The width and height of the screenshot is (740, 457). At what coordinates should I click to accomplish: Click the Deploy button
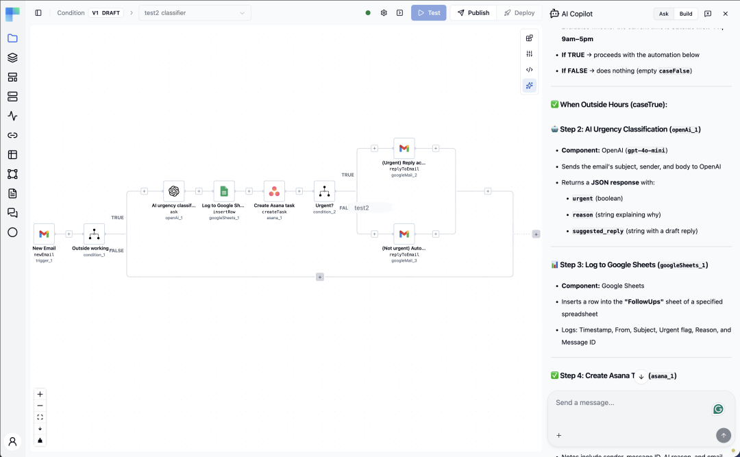click(519, 13)
